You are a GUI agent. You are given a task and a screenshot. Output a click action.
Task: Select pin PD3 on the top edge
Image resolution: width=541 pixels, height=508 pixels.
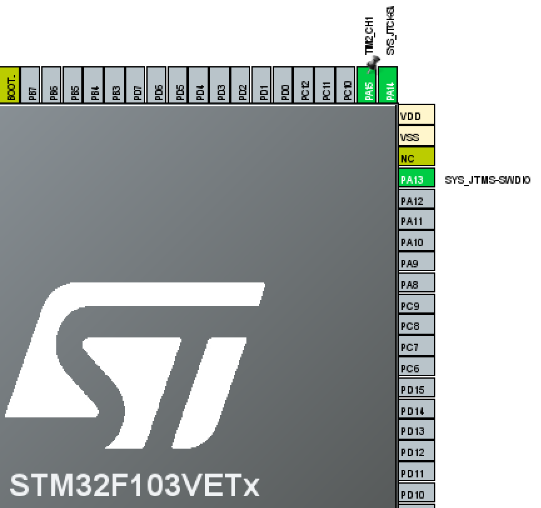pos(220,85)
